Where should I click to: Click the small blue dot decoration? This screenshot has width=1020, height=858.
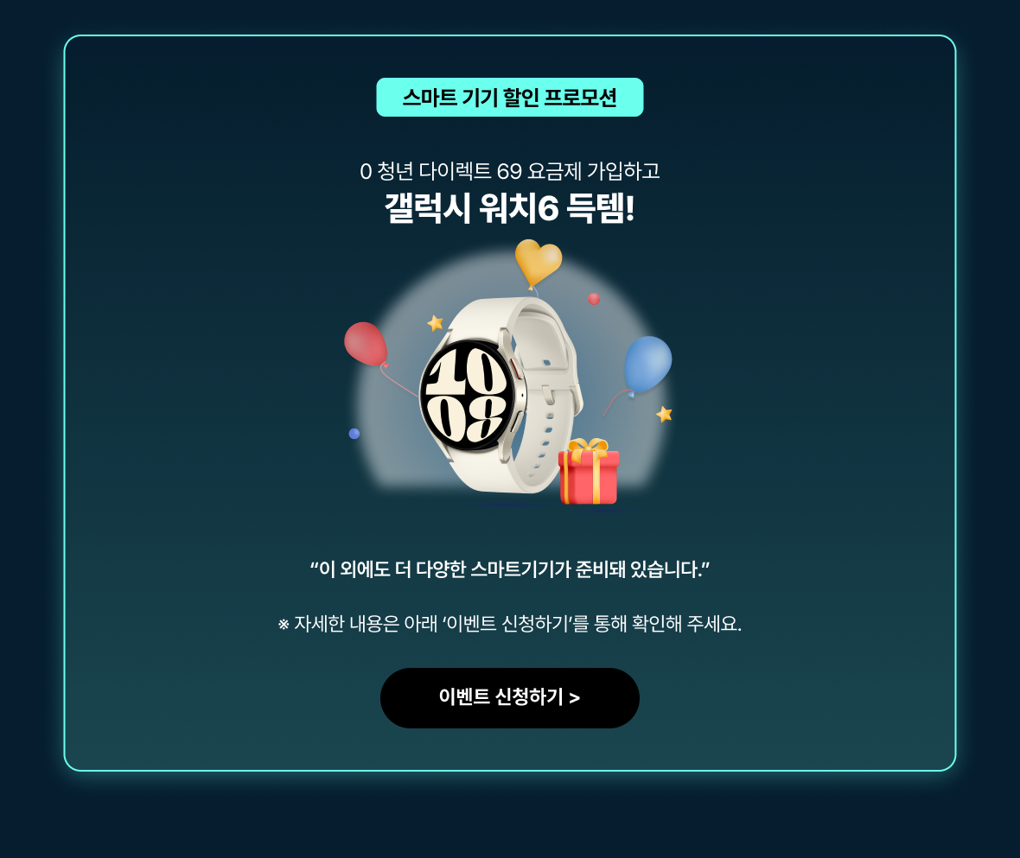(x=354, y=434)
